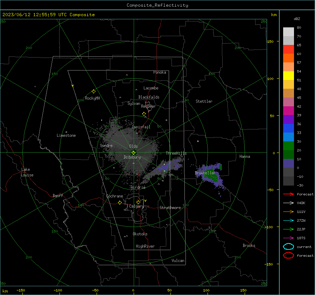
Task: Click the Drumheller label on the echo
Action: (205, 173)
